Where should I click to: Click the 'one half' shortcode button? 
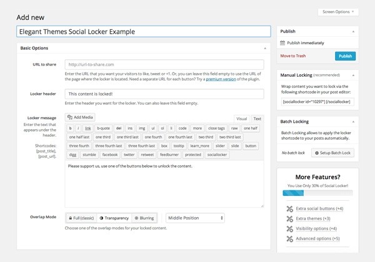coord(251,129)
